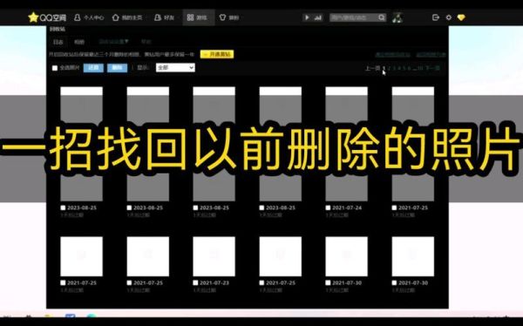Open the first 2021-07-30 photo thumbnail
The height and width of the screenshot is (326, 523).
[x=347, y=256]
